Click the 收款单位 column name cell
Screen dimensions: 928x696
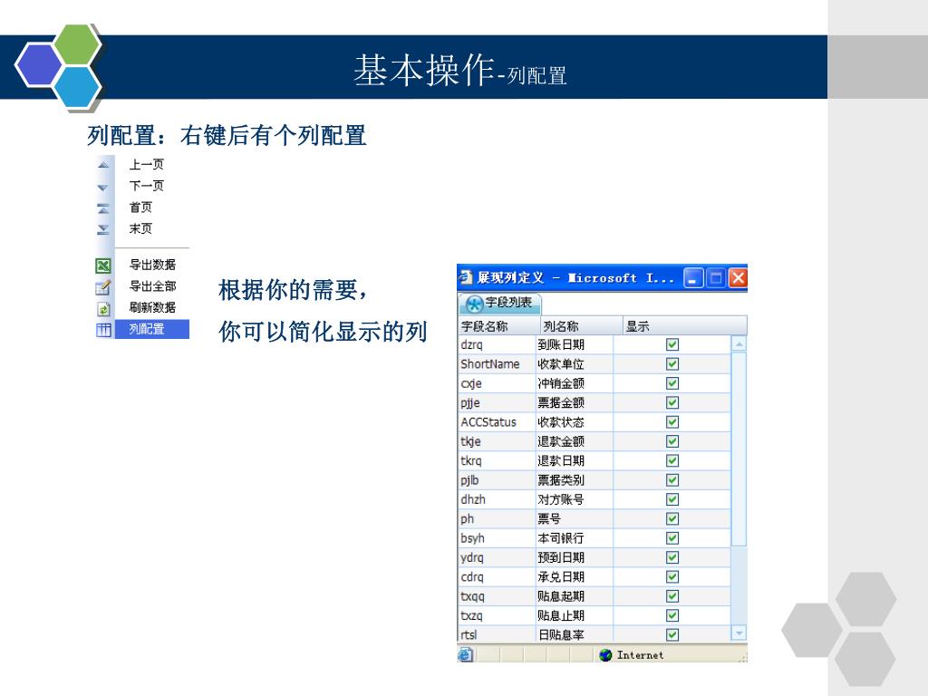[x=574, y=364]
